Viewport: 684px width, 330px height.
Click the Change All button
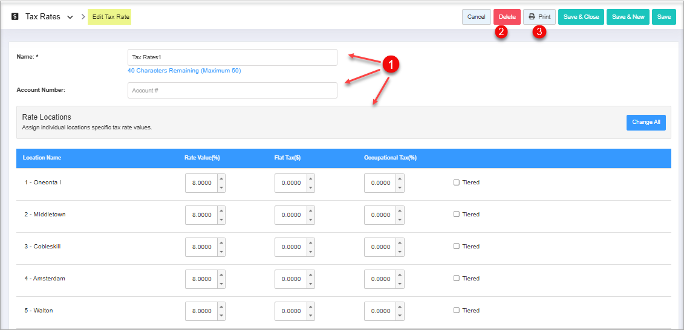click(x=646, y=122)
